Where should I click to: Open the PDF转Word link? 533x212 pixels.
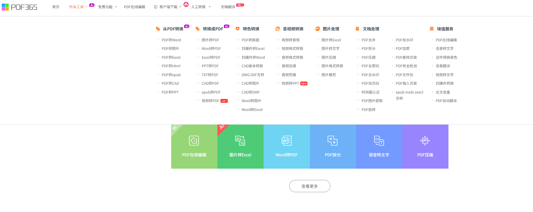click(171, 40)
